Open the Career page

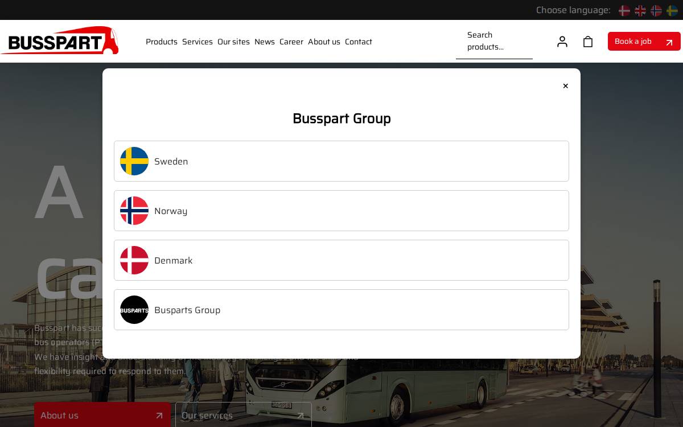click(x=291, y=42)
